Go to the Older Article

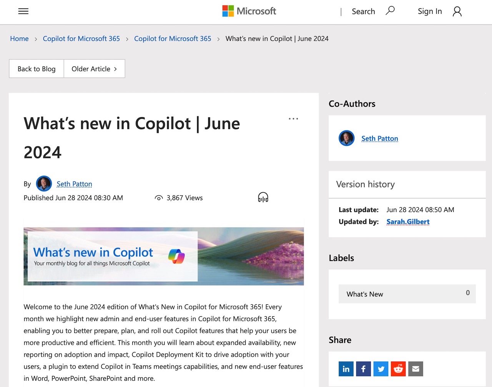(94, 69)
